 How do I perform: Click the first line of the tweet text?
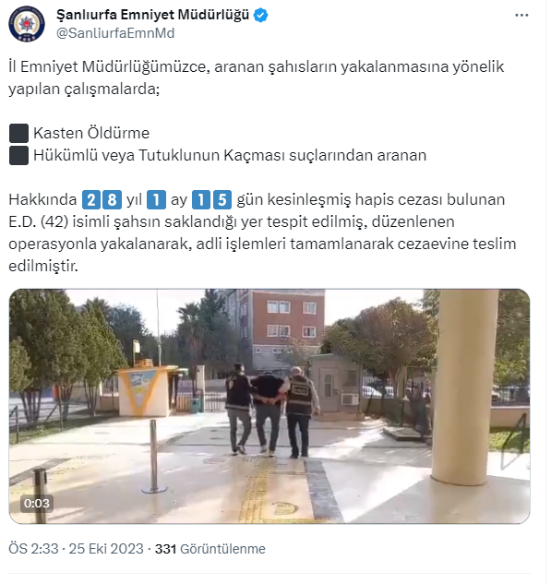(x=258, y=67)
